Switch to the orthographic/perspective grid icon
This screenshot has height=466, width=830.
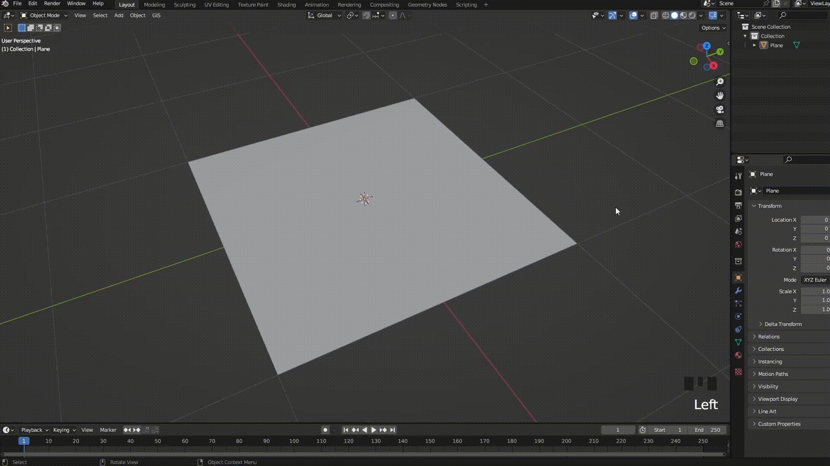coord(720,124)
